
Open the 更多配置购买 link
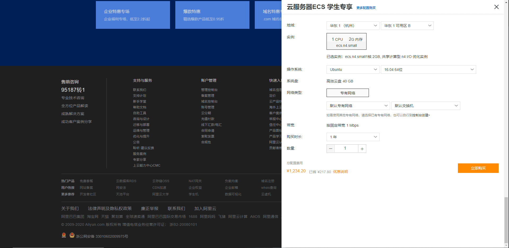[366, 8]
